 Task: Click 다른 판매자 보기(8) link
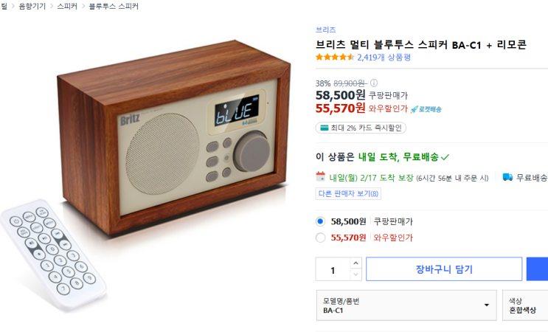(348, 193)
